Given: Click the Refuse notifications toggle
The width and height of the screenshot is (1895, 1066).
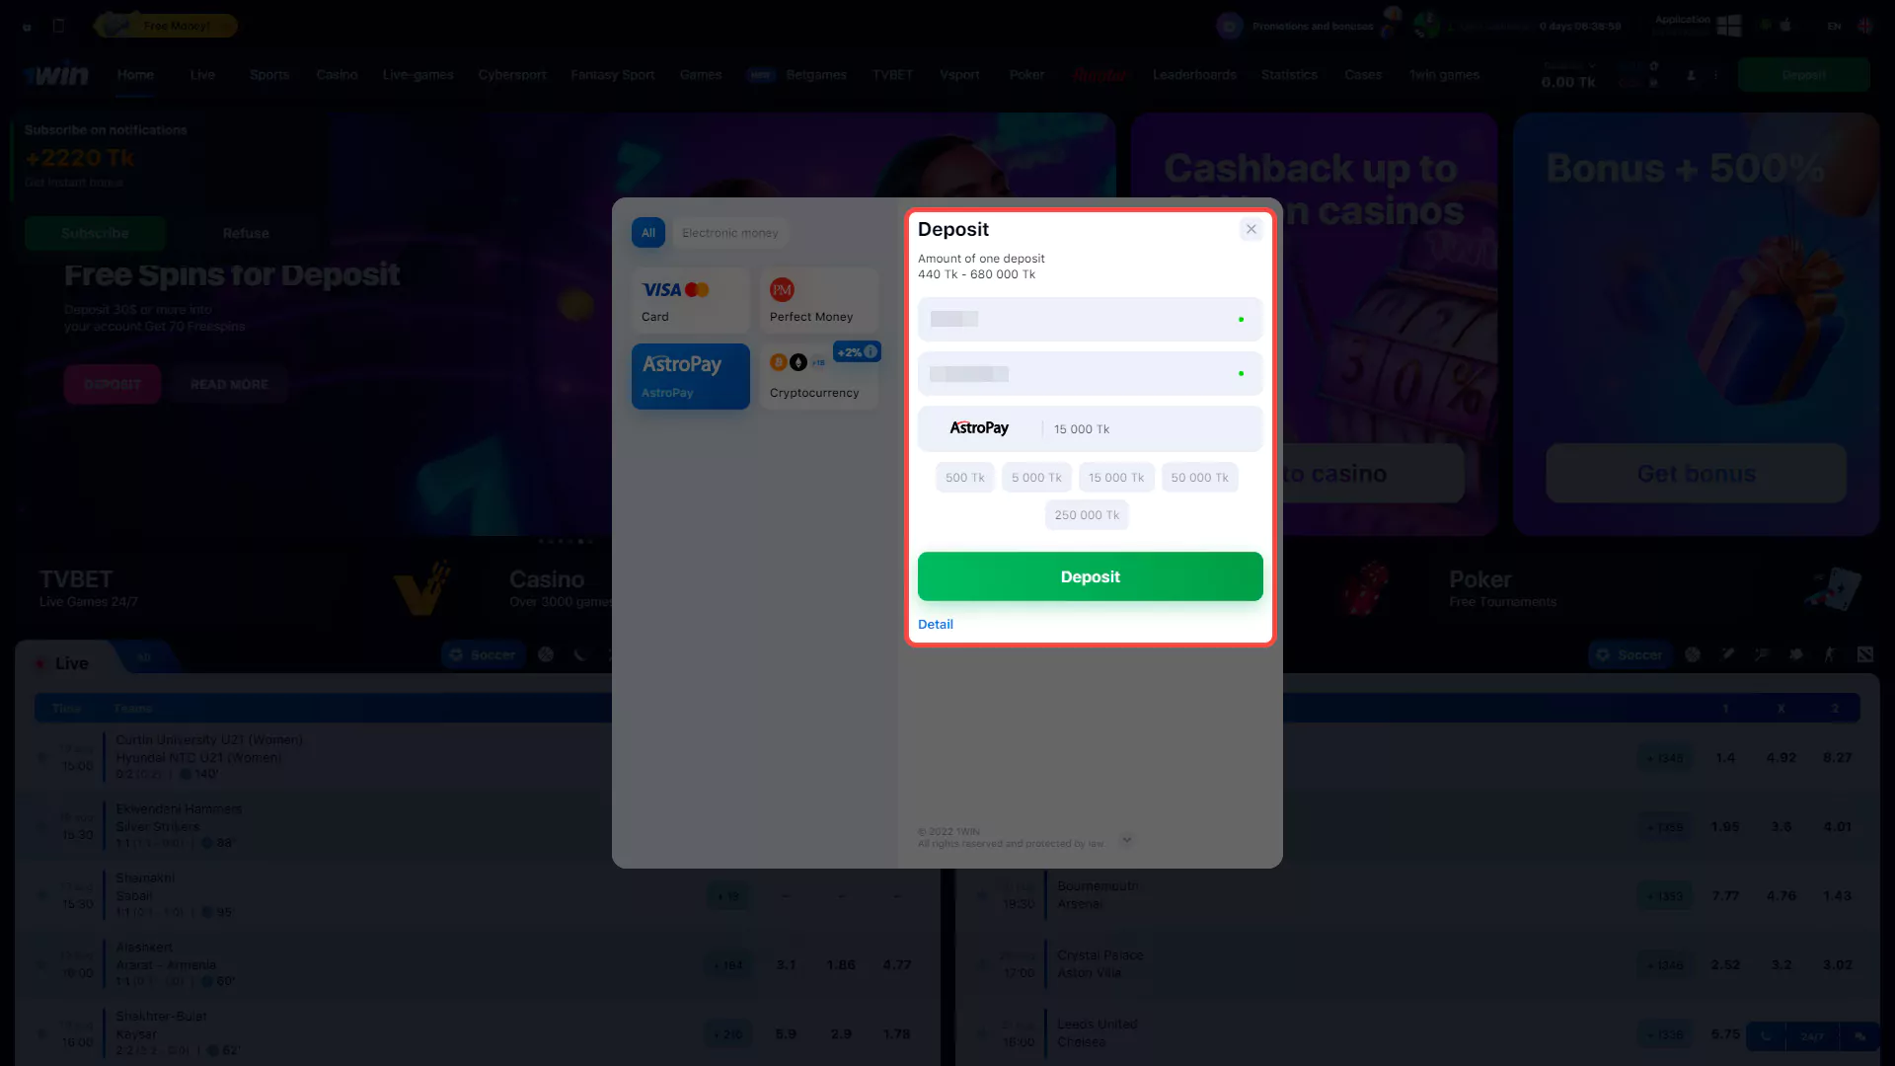Looking at the screenshot, I should [246, 233].
